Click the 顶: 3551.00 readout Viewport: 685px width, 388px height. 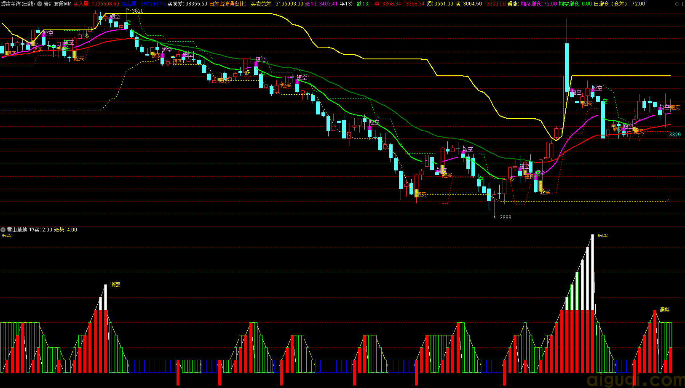pos(440,4)
